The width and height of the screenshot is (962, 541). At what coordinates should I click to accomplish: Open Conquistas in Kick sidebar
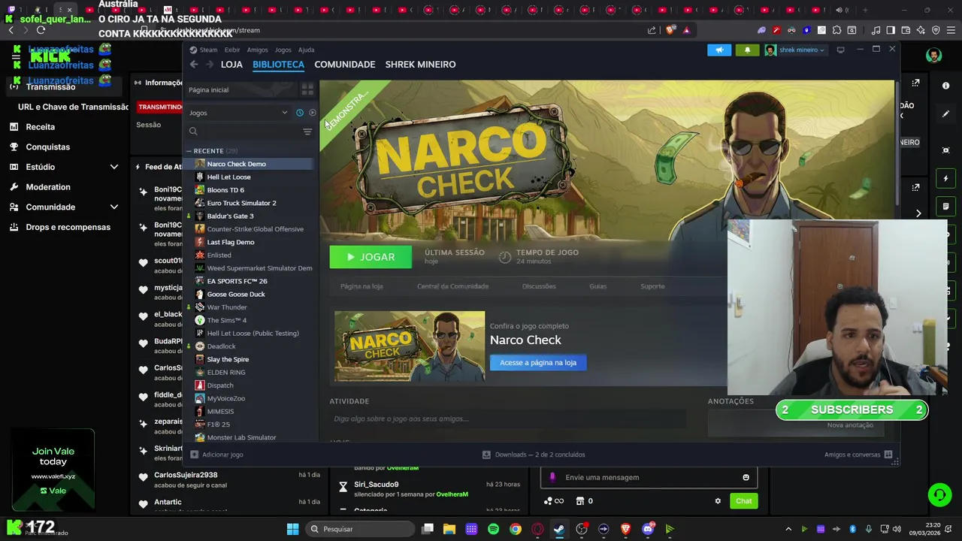47,147
